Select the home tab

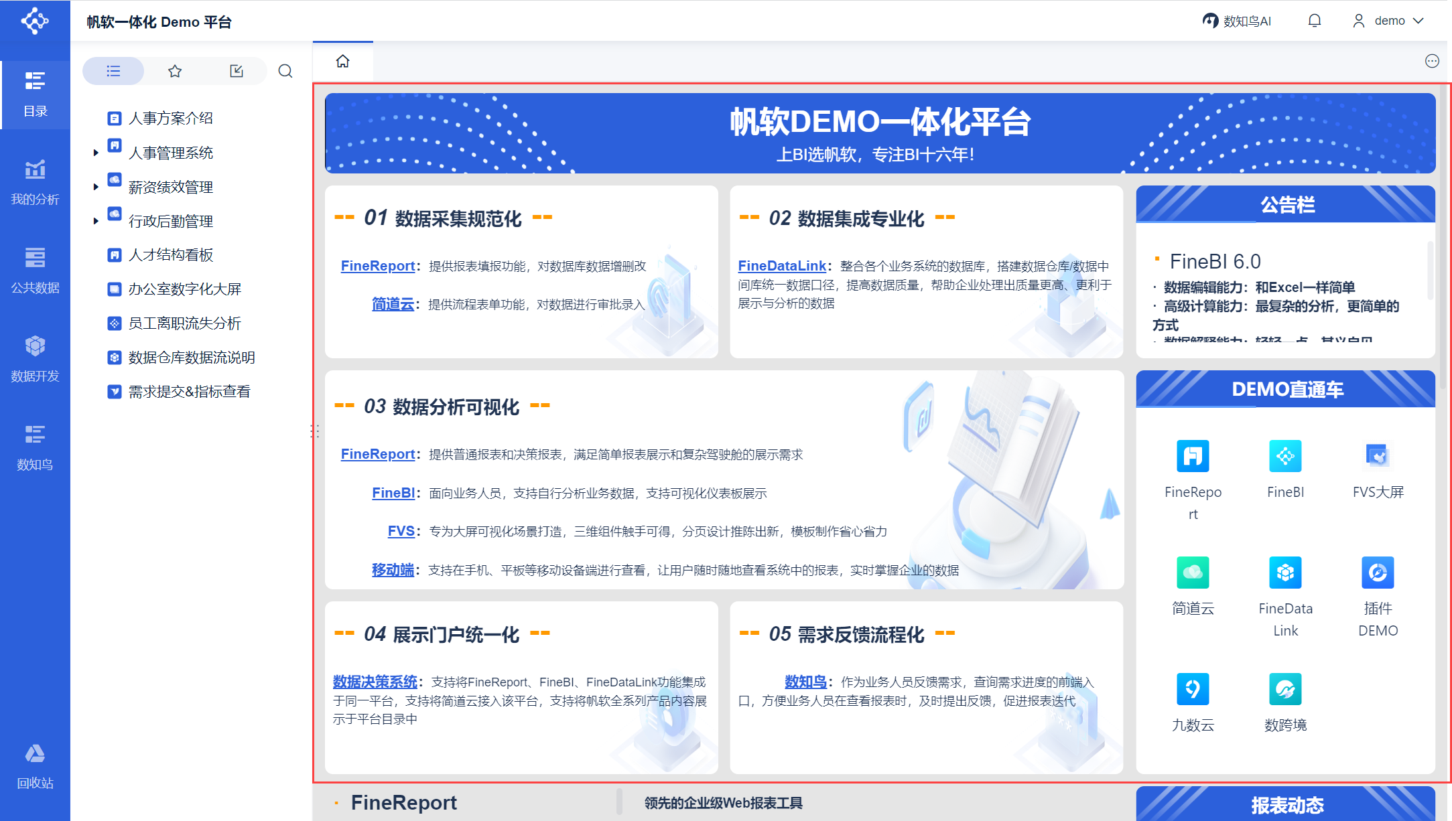pyautogui.click(x=342, y=62)
